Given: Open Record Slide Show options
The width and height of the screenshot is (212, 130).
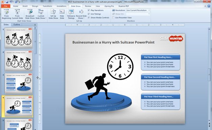Looking at the screenshot, I should click(x=81, y=14).
